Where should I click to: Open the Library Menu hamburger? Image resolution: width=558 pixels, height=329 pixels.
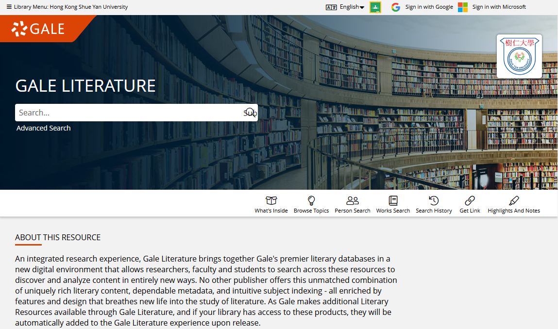point(9,7)
